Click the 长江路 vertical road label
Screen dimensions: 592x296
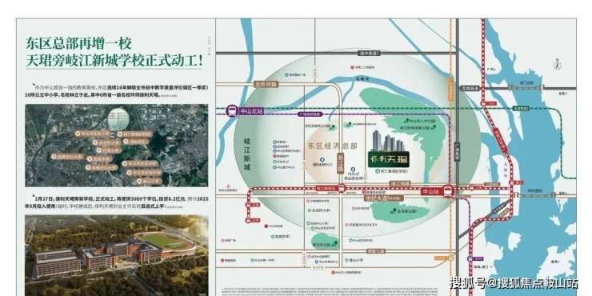(341, 162)
